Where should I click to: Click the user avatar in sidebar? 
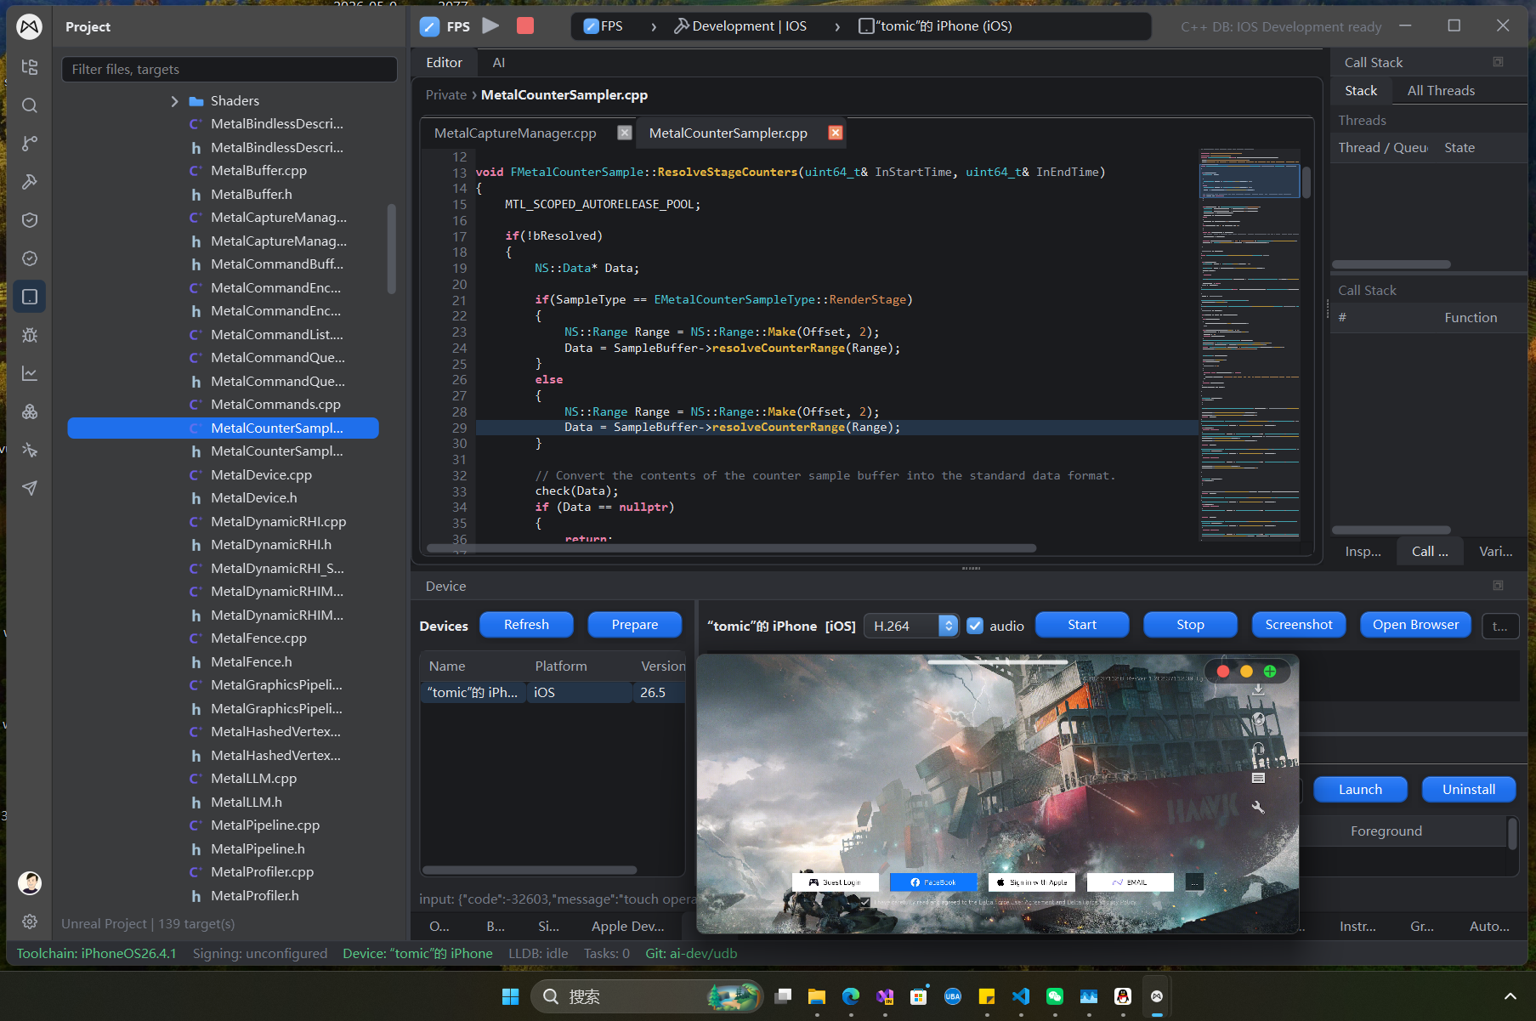pyautogui.click(x=30, y=883)
